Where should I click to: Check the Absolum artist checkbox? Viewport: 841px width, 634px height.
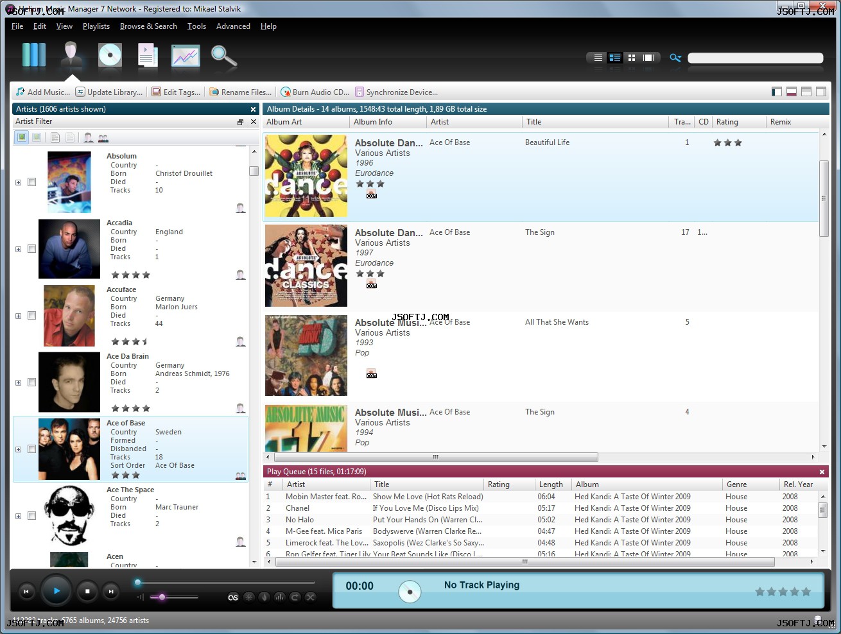click(x=31, y=182)
